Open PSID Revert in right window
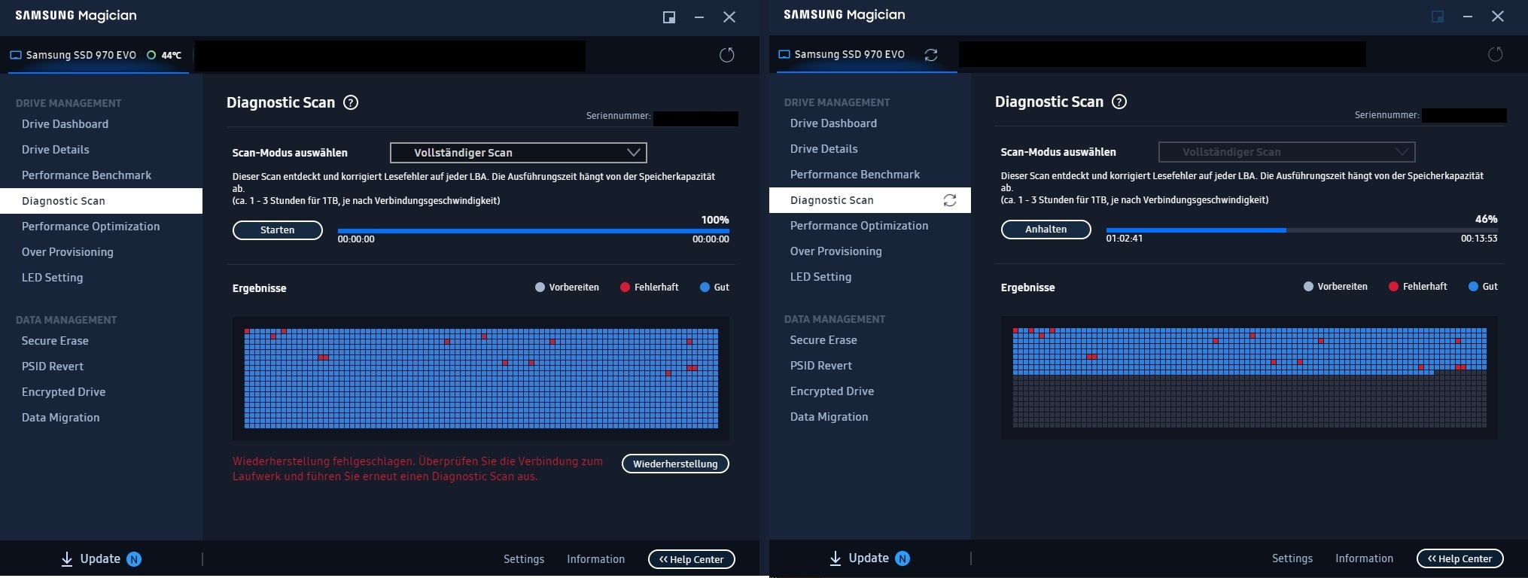Viewport: 1528px width, 578px height. [821, 366]
